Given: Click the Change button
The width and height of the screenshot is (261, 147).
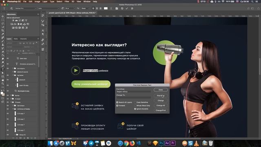Looking at the screenshot, I should [x=161, y=100].
